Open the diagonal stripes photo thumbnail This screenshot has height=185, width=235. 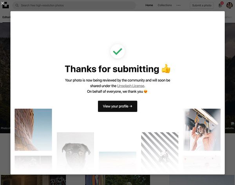160,151
